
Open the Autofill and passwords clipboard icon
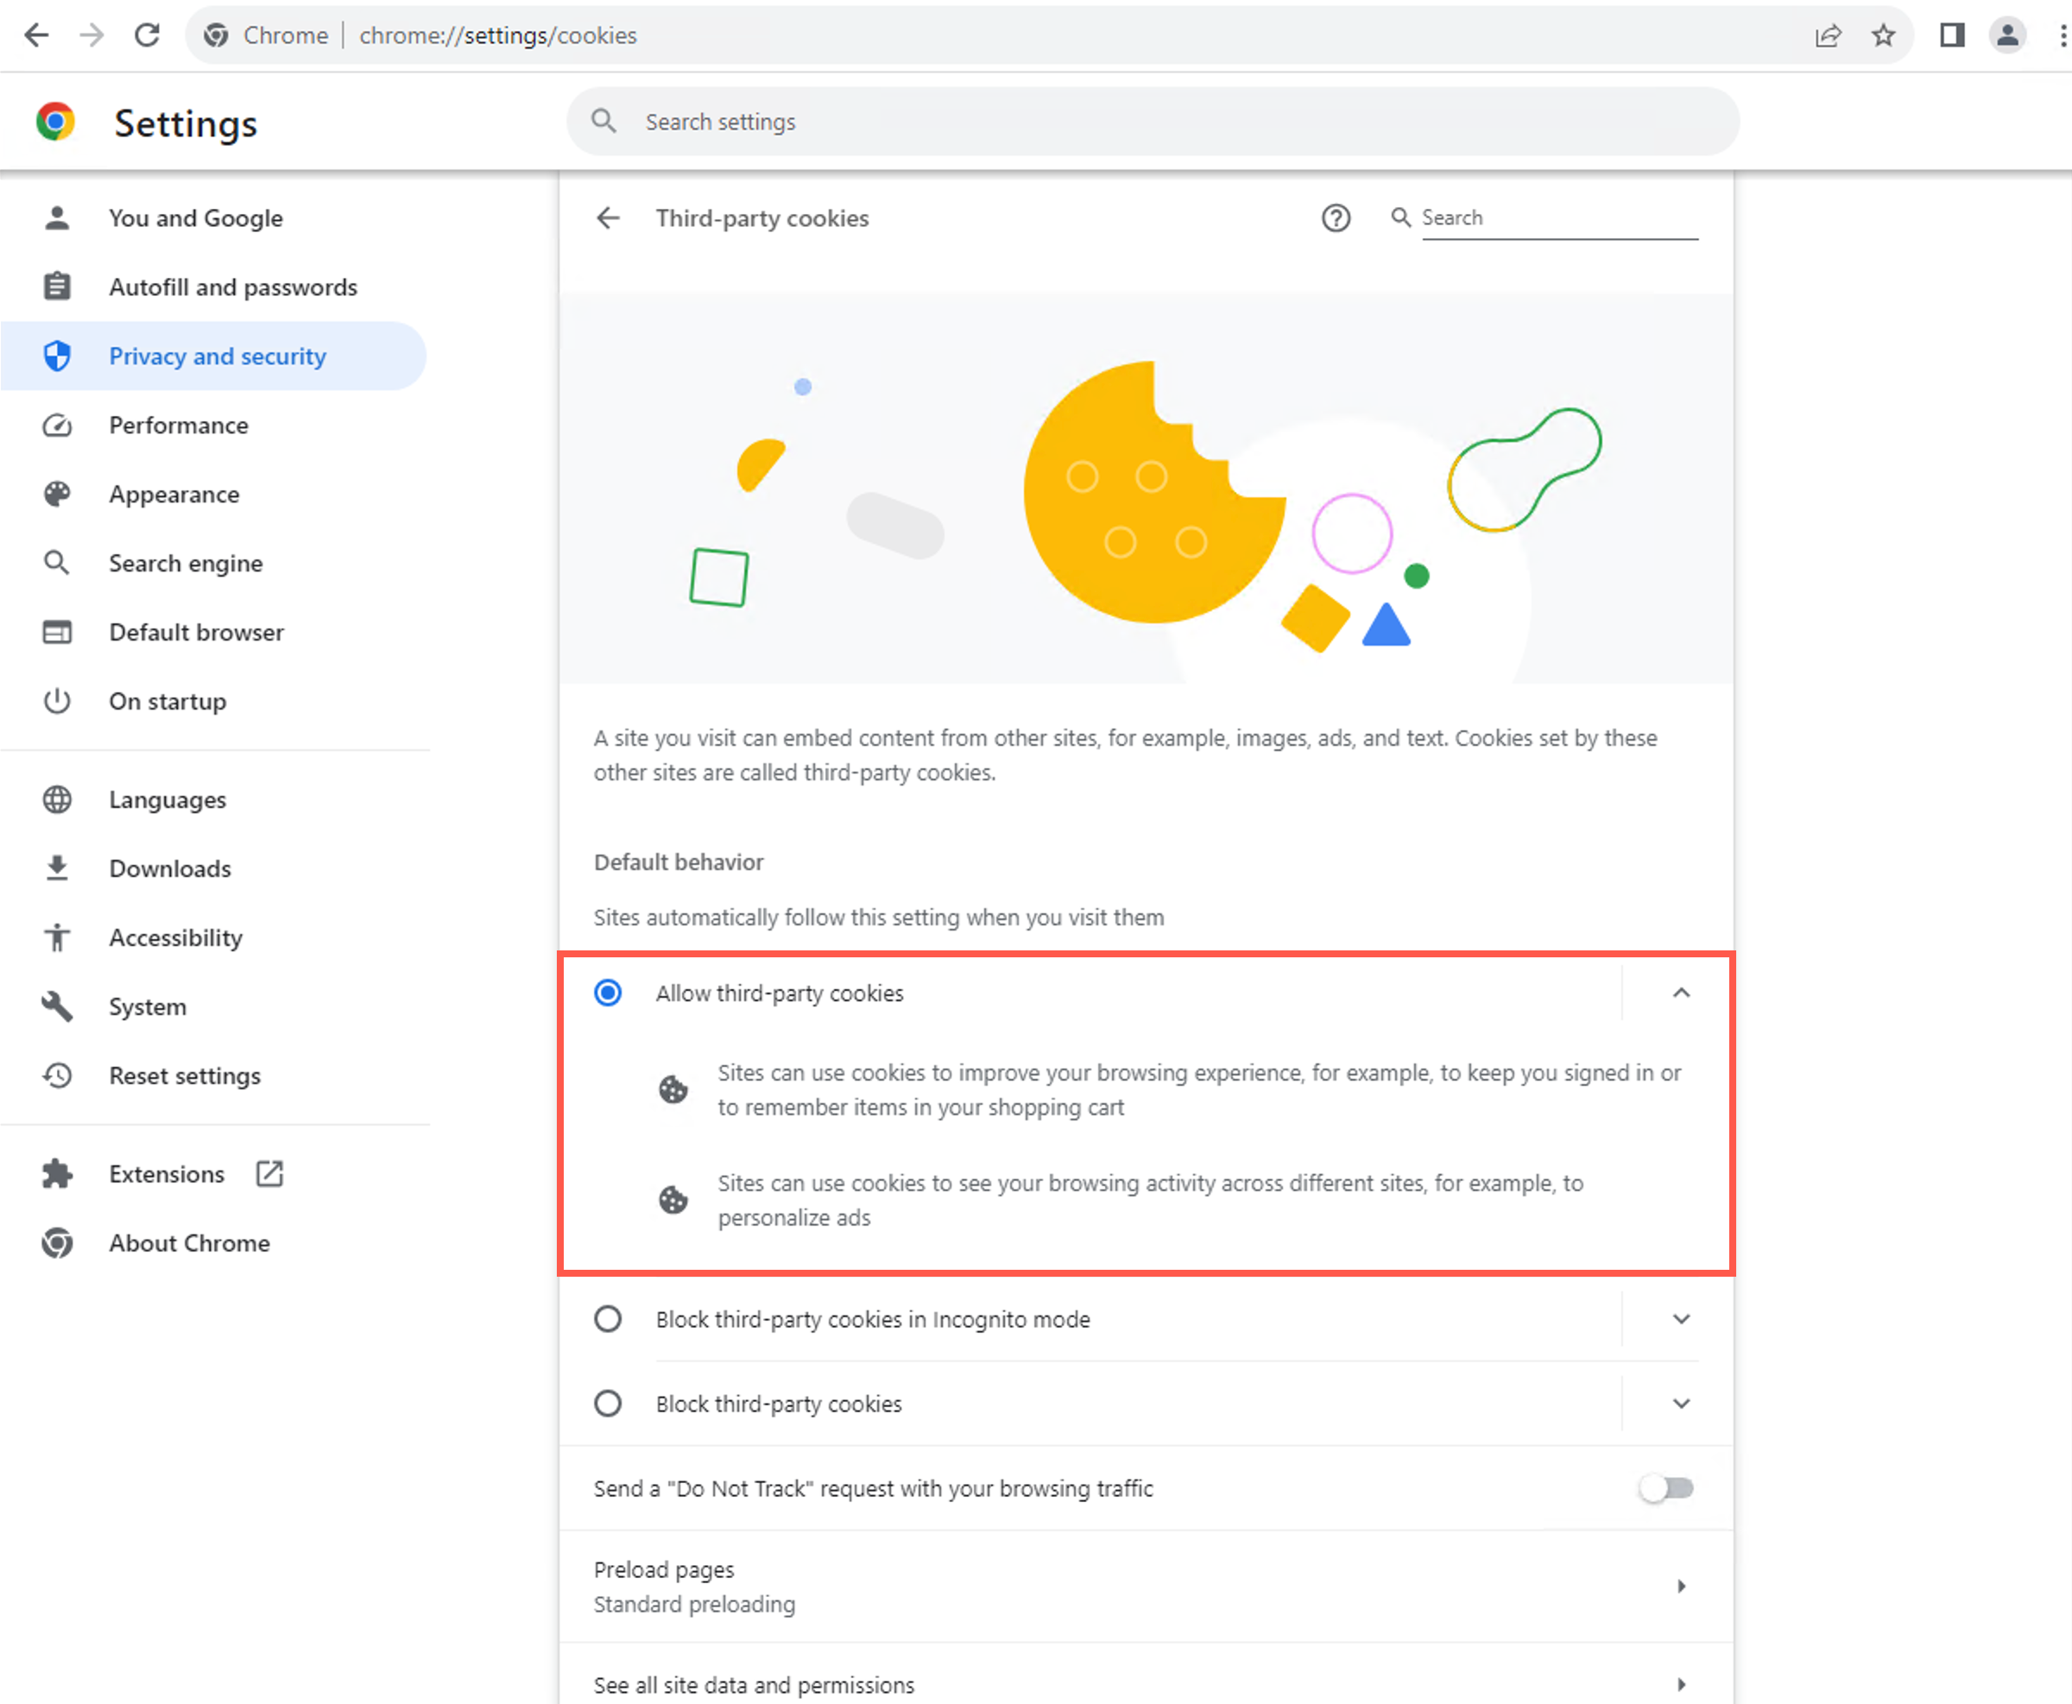coord(58,286)
